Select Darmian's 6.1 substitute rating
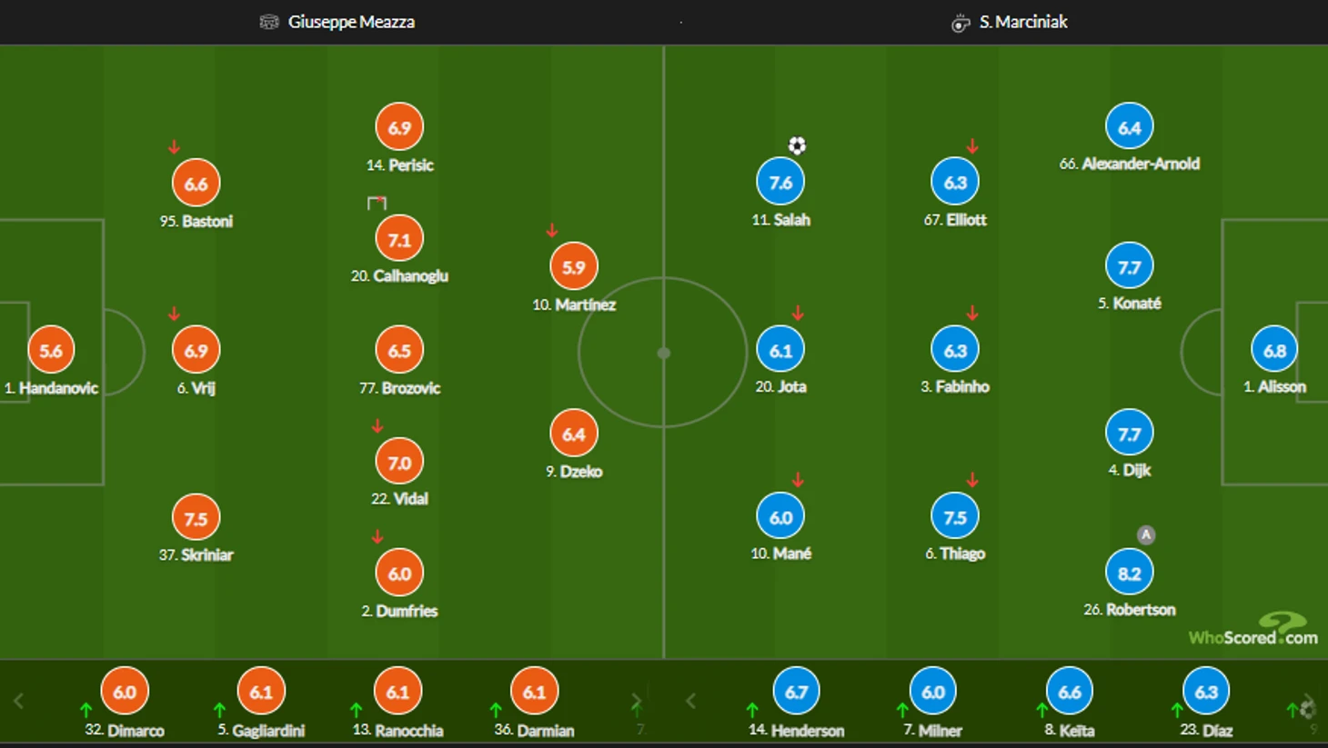The image size is (1328, 748). pos(534,692)
